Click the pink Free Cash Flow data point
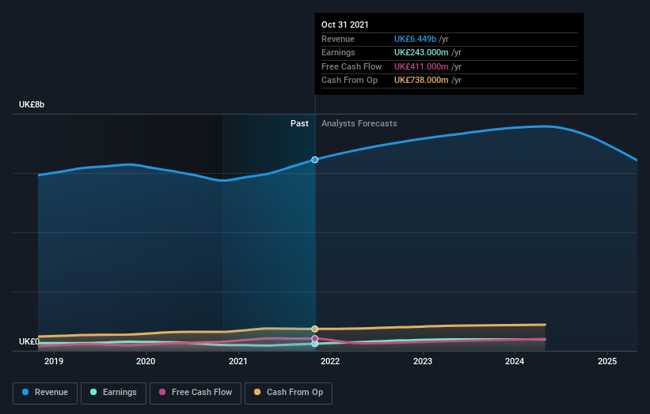The height and width of the screenshot is (414, 650). (x=314, y=339)
